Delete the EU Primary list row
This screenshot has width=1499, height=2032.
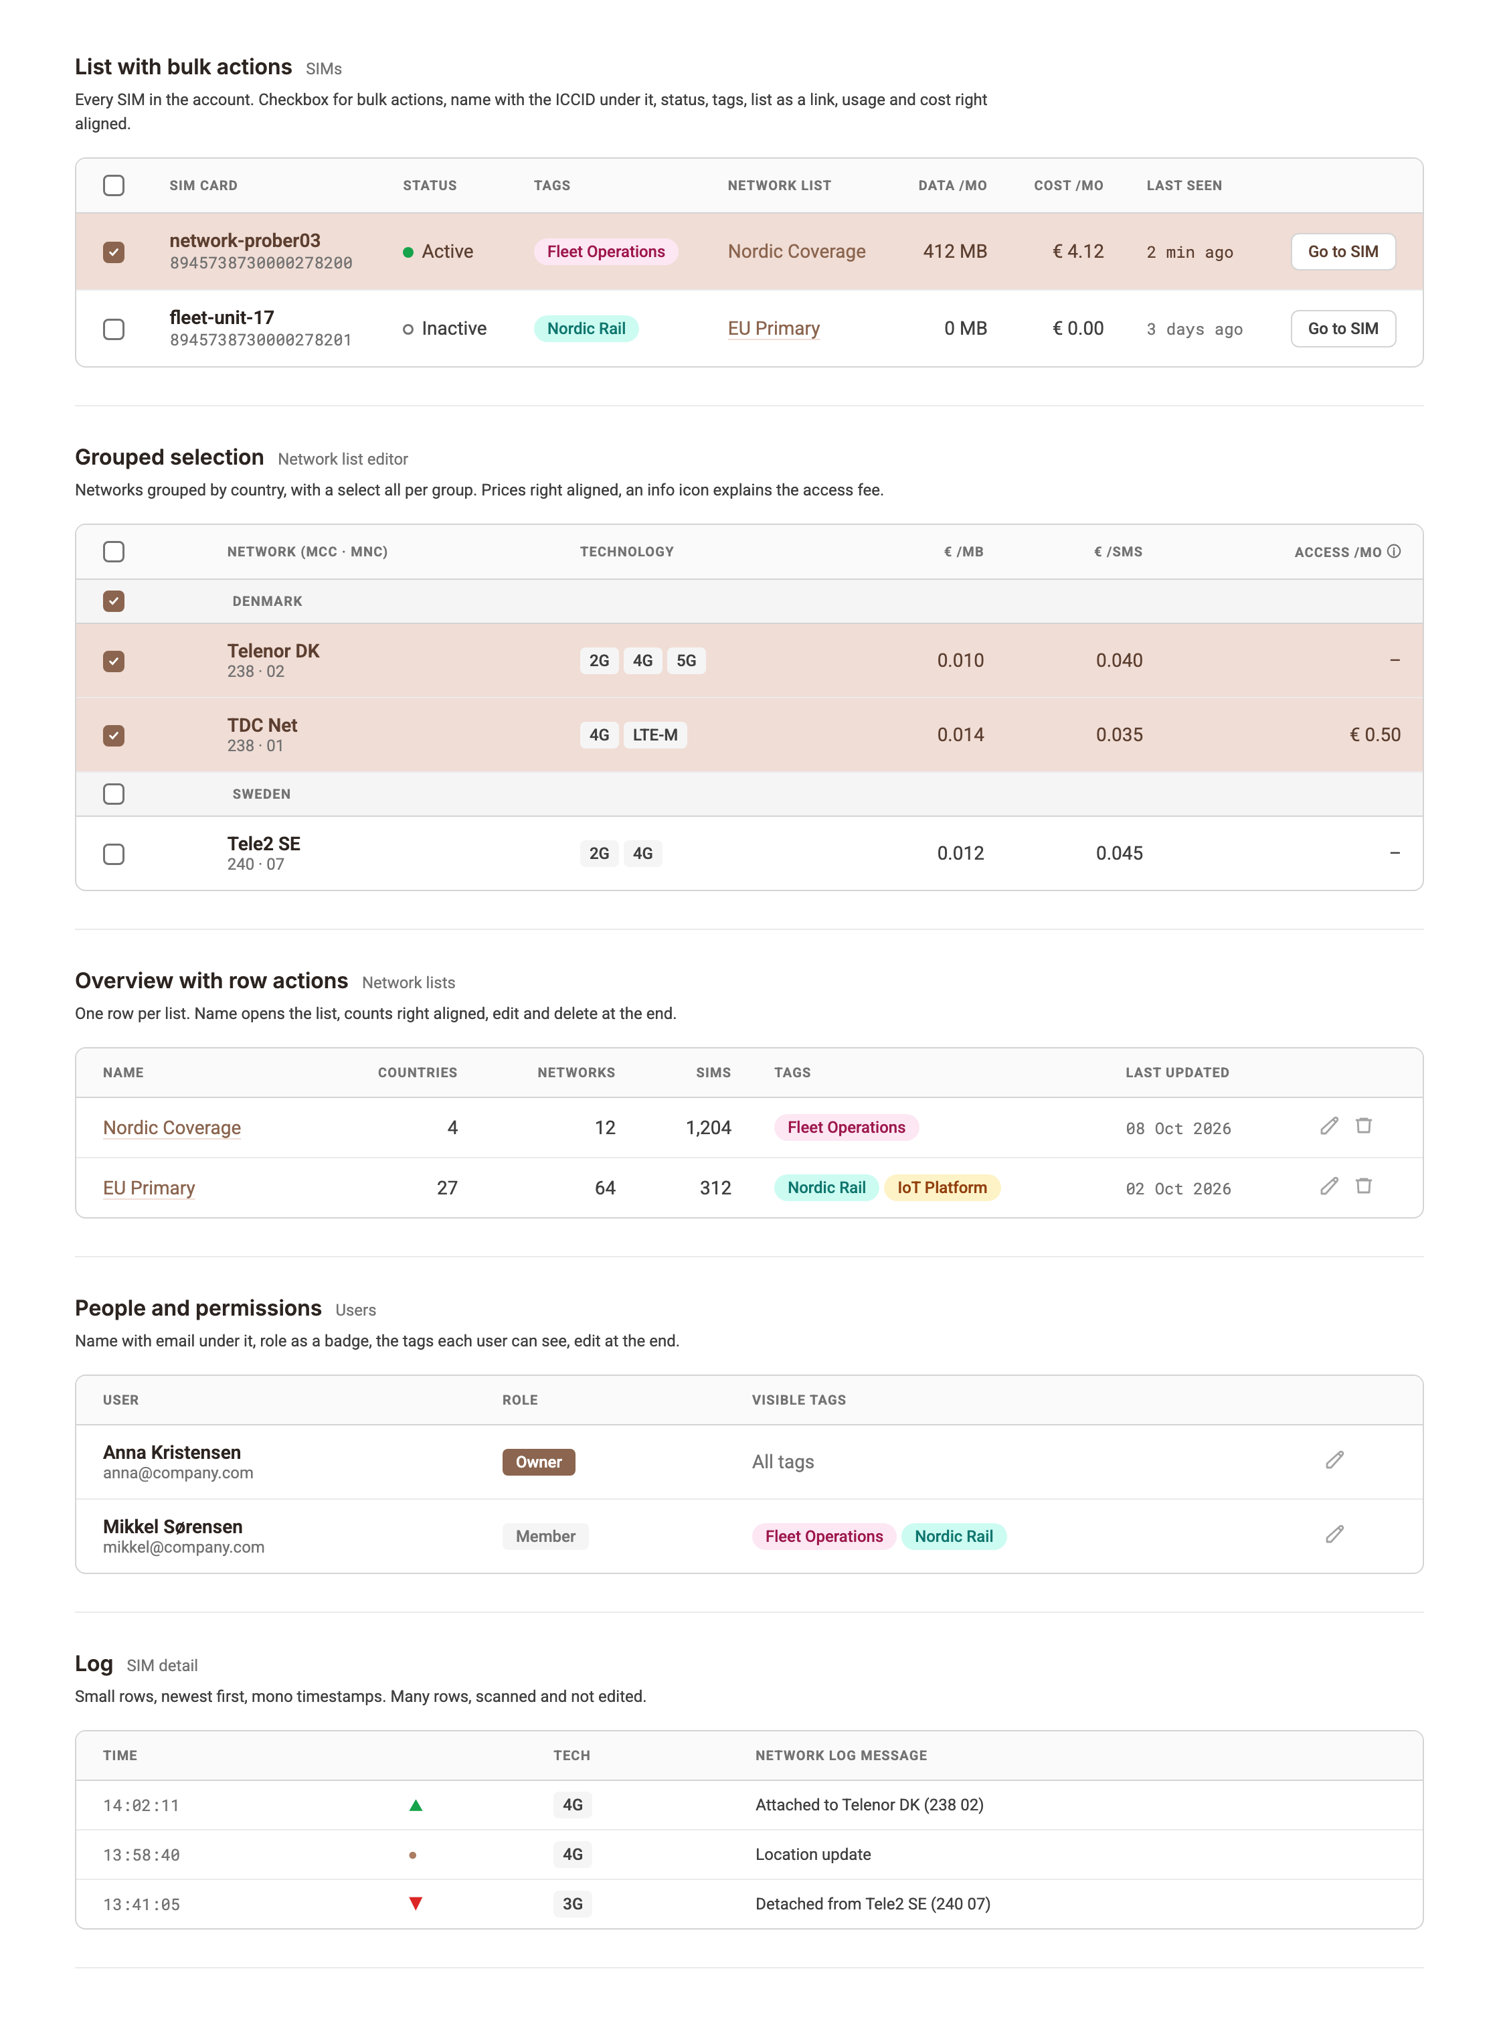(x=1363, y=1186)
